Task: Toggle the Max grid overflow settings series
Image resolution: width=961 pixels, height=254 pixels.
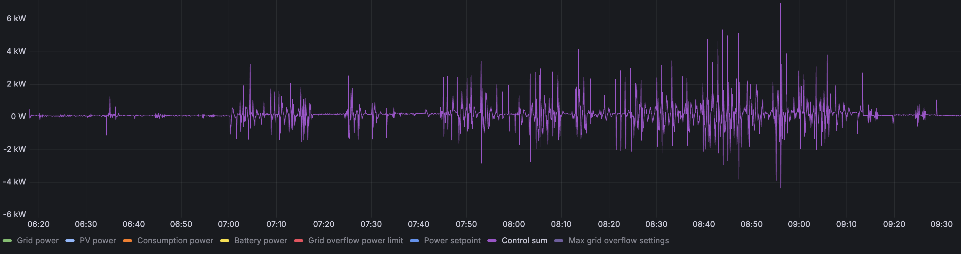Action: 618,241
